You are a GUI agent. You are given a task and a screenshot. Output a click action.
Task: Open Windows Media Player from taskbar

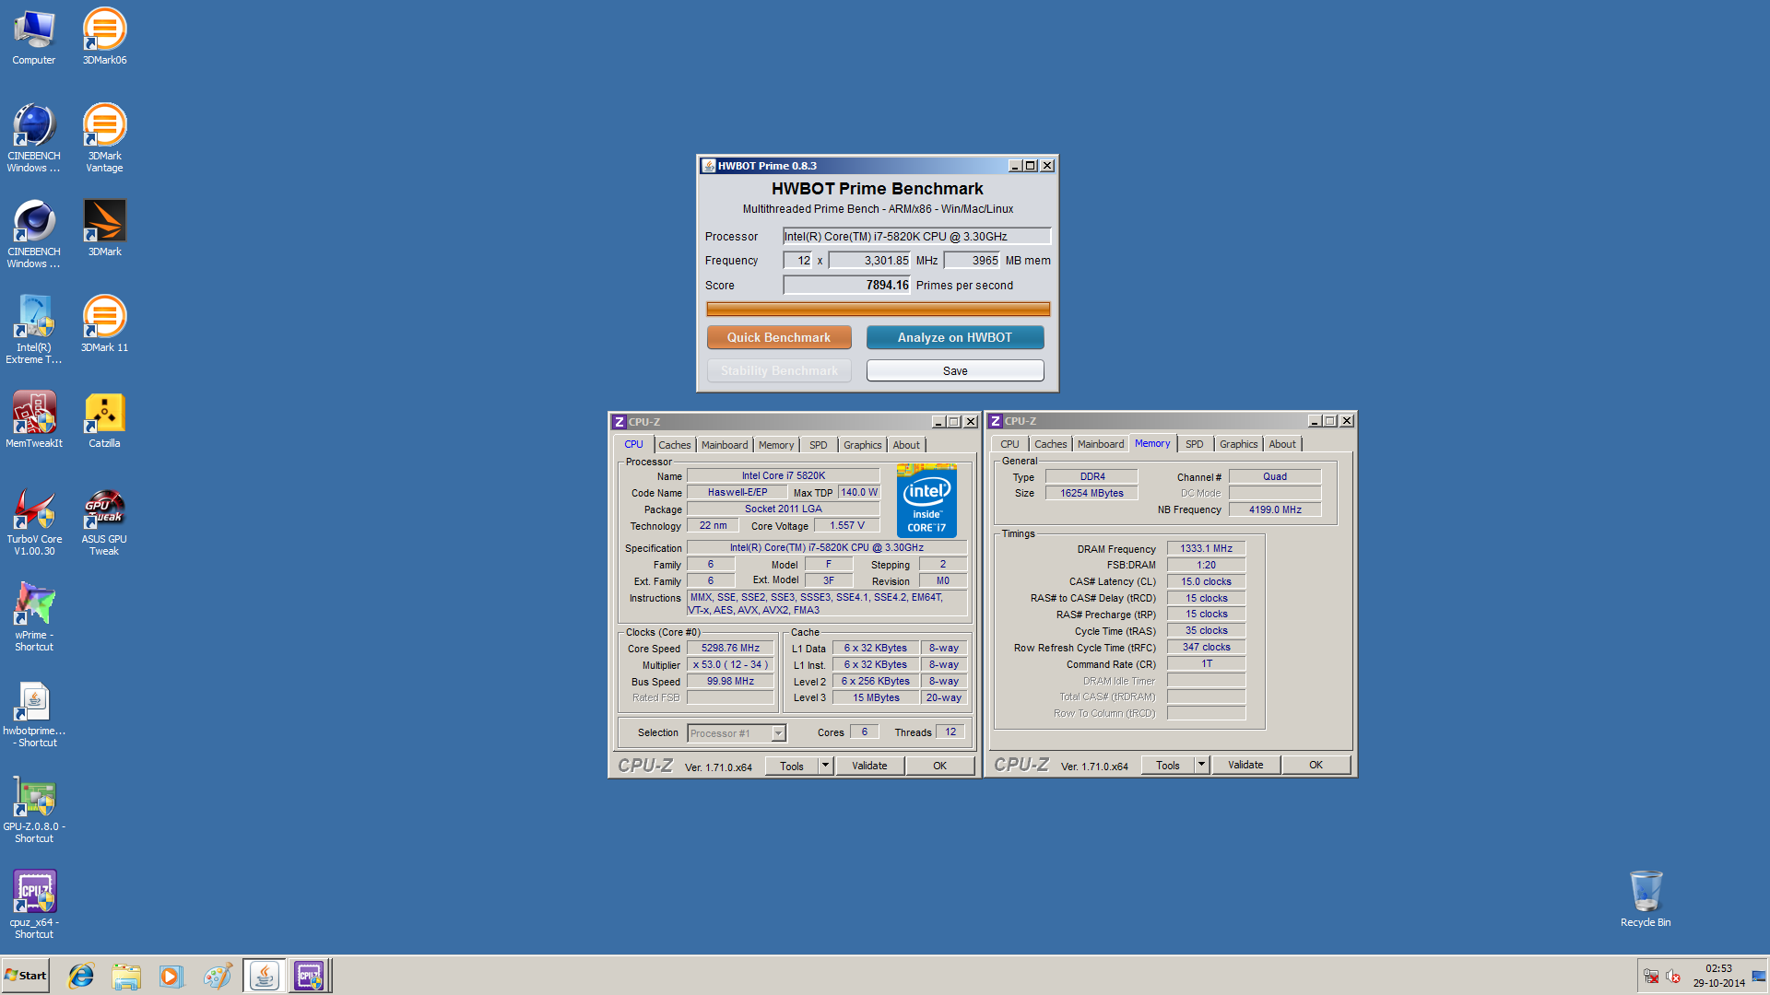tap(171, 976)
